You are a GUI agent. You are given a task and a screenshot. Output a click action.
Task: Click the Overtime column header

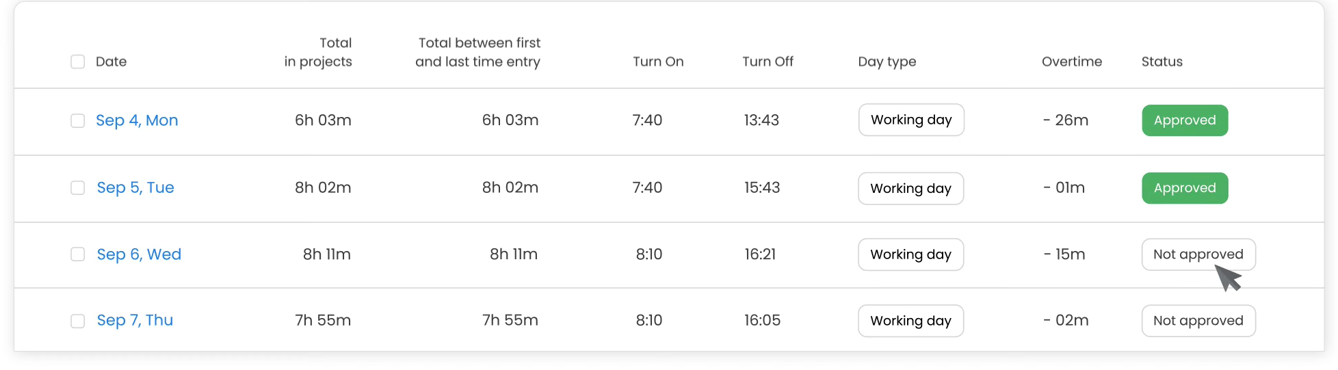point(1072,62)
